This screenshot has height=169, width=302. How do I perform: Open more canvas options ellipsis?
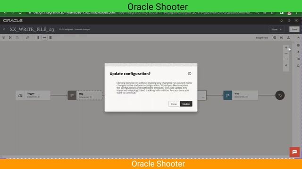point(286,59)
